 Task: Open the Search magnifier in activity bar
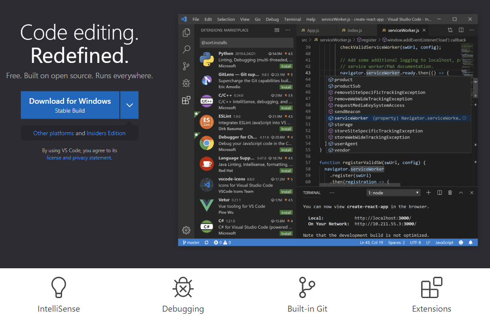(186, 49)
